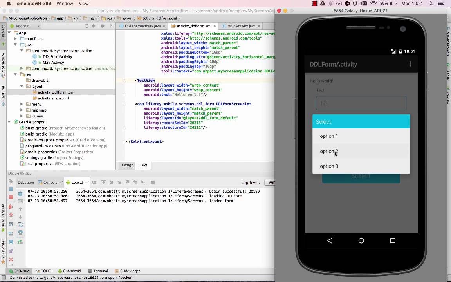Collapse all in project panel
451x282 pixels.
[x=93, y=26]
